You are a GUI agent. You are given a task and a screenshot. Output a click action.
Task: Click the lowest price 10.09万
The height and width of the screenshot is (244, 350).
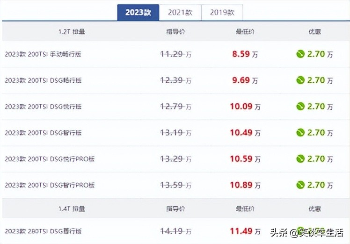245,107
